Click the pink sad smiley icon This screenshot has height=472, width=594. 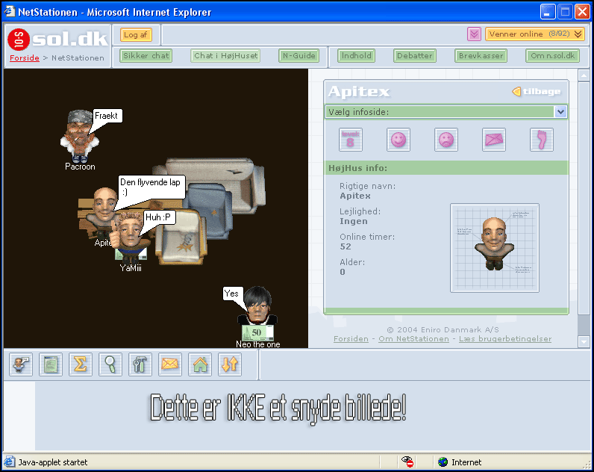(x=446, y=140)
